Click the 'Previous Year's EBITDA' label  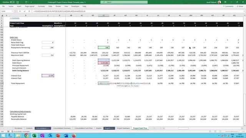[20, 53]
